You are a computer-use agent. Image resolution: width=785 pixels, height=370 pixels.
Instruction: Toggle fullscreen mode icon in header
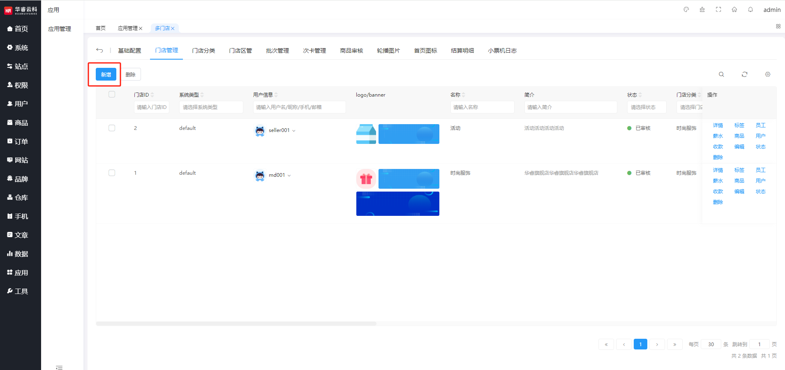(x=718, y=10)
